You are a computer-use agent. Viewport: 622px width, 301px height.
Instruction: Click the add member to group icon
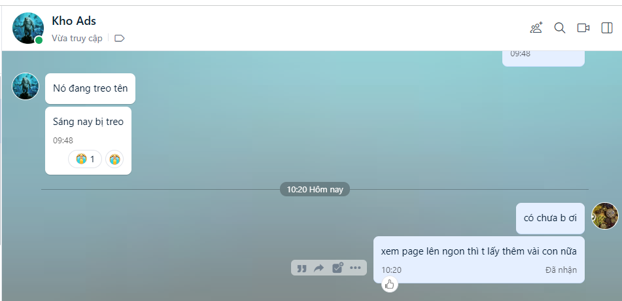coord(536,28)
